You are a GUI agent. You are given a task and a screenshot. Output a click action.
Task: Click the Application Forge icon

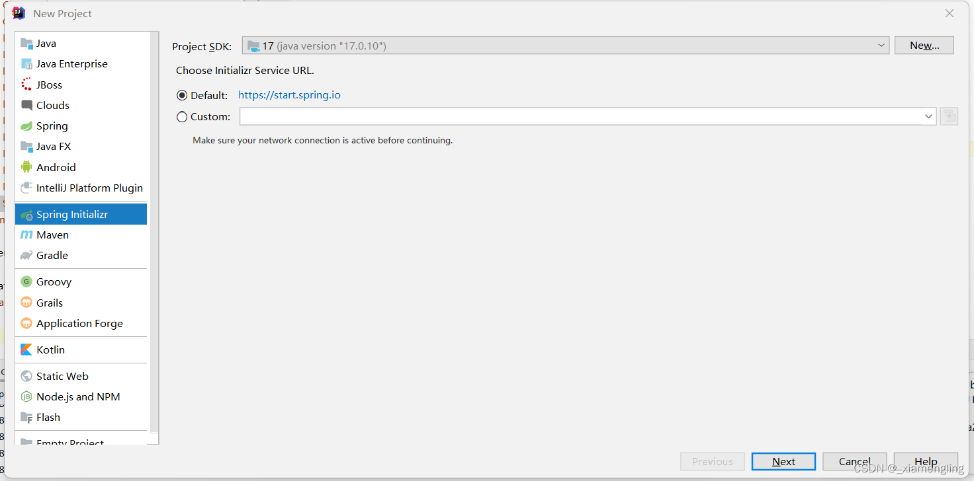(x=26, y=323)
